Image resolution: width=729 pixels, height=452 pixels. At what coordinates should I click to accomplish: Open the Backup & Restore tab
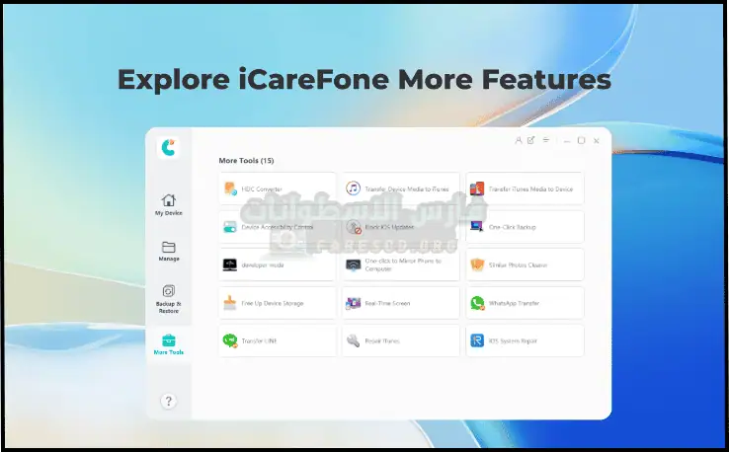pyautogui.click(x=168, y=298)
